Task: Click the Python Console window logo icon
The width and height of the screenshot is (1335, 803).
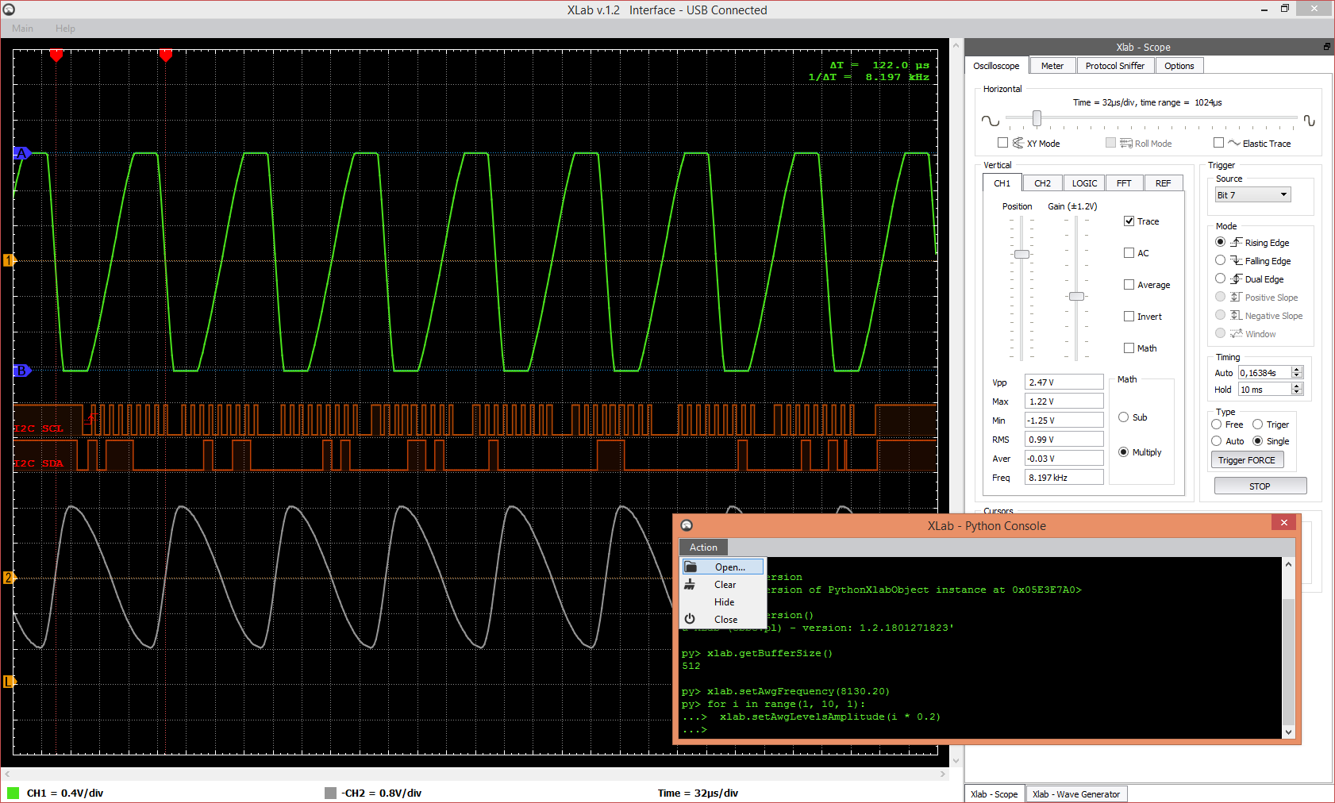Action: tap(687, 525)
